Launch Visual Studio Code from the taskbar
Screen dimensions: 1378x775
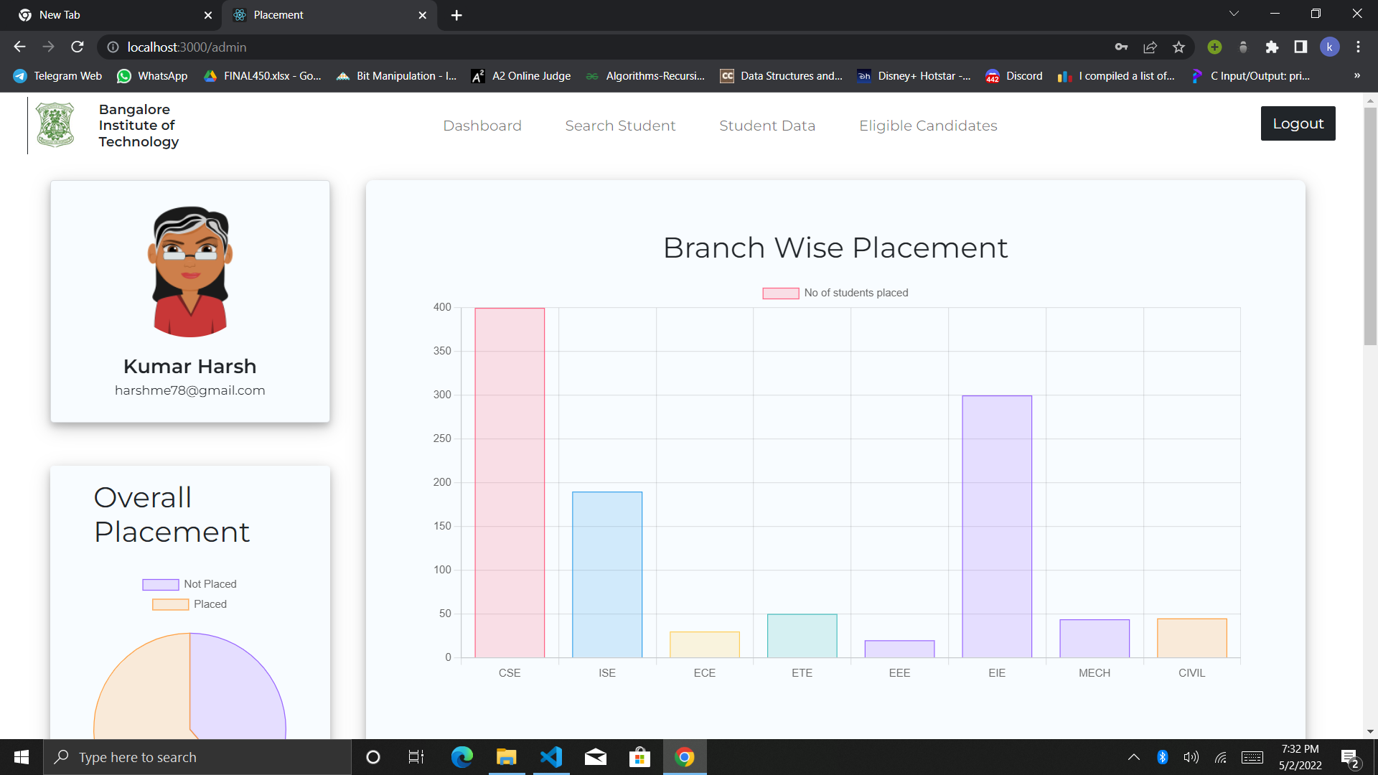550,756
